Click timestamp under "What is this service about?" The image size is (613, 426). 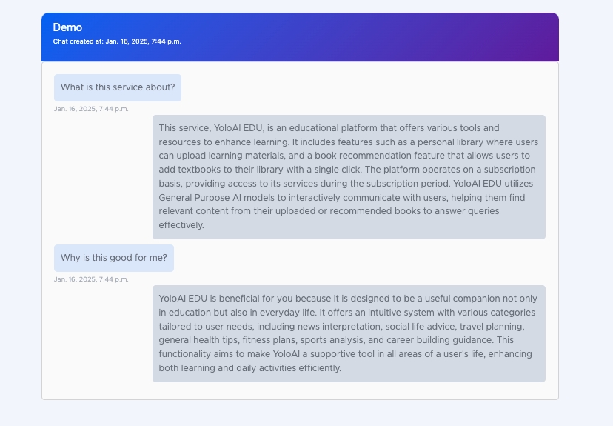click(91, 109)
